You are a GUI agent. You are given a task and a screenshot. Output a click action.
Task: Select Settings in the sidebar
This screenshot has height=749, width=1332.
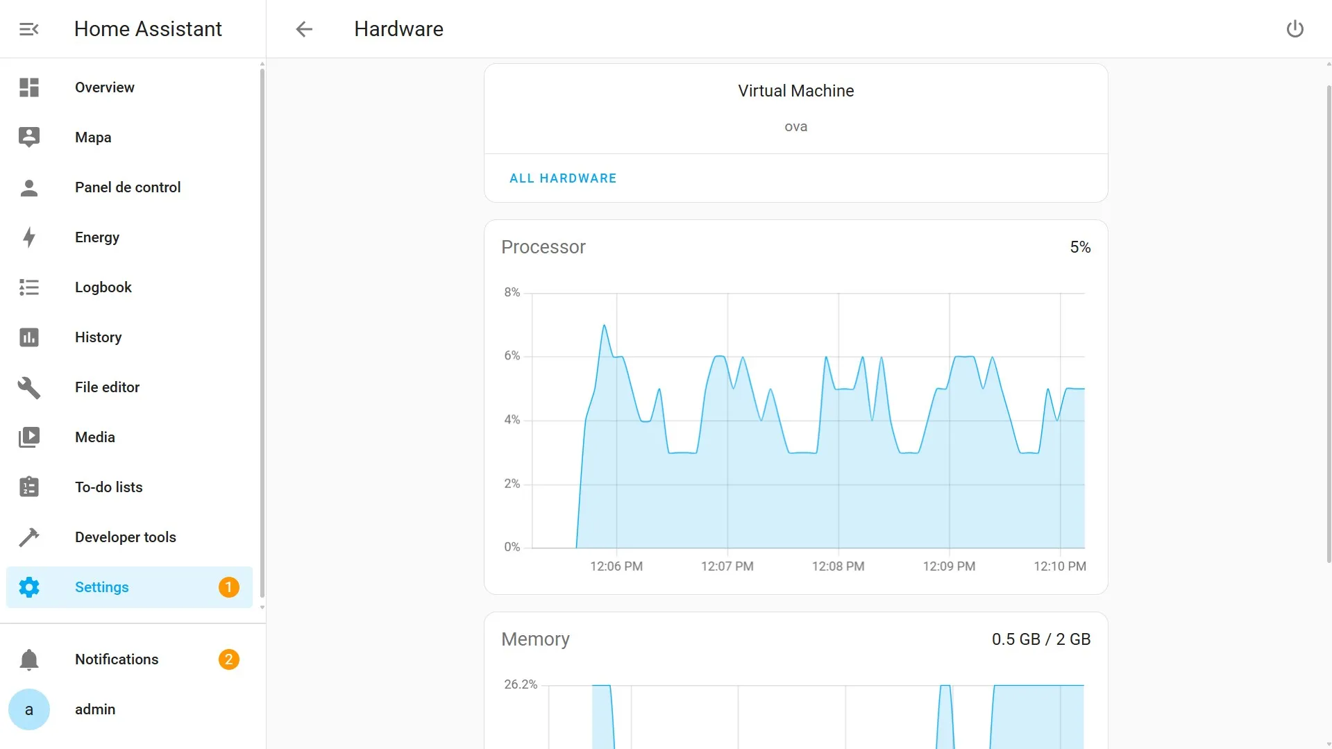click(x=129, y=587)
